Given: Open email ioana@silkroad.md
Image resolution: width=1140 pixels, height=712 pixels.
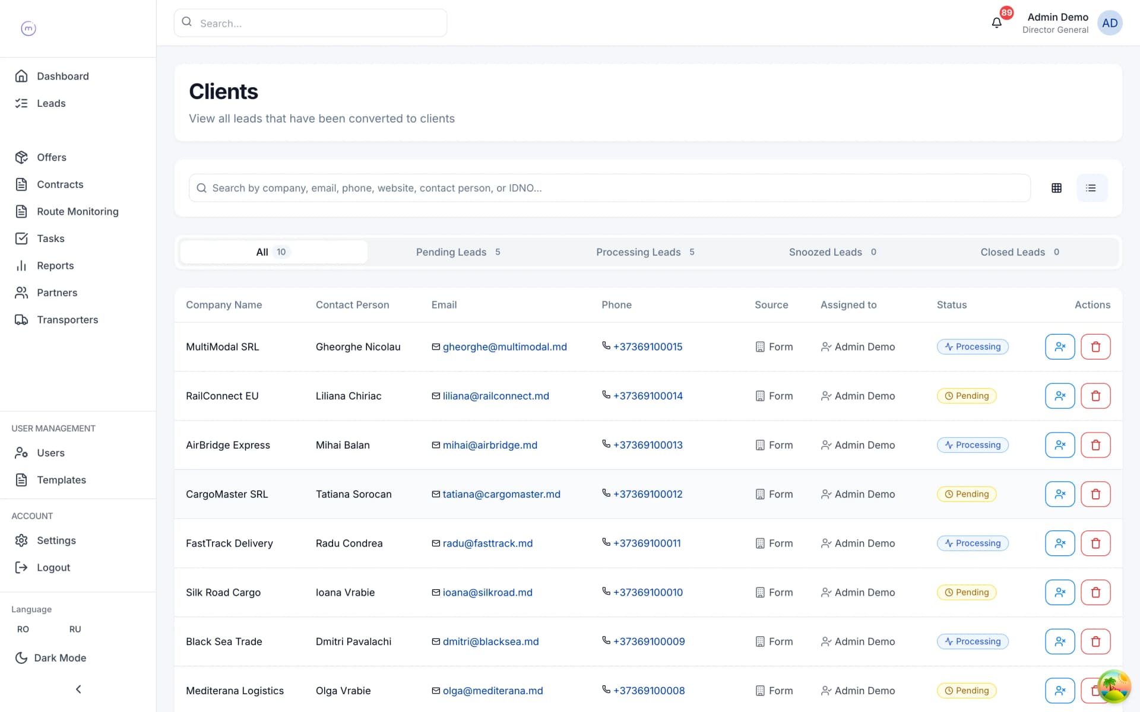Looking at the screenshot, I should pos(487,592).
